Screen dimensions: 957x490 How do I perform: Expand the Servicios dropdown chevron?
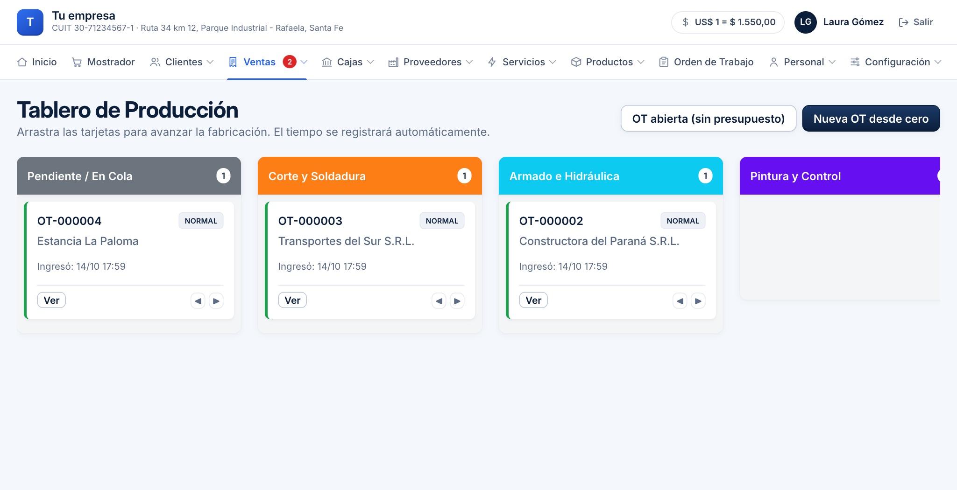coord(553,62)
